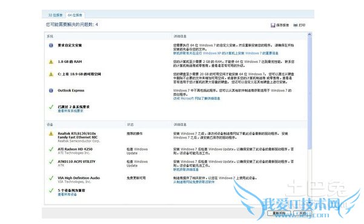Image resolution: width=364 pixels, height=224 pixels.
Task: Click 检查 Windows Update status for ATK0110
Action: [137, 163]
